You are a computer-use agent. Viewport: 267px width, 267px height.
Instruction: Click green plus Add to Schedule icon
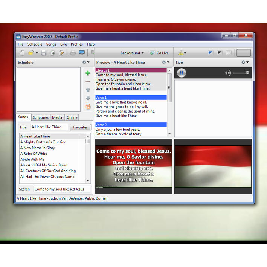(x=88, y=73)
